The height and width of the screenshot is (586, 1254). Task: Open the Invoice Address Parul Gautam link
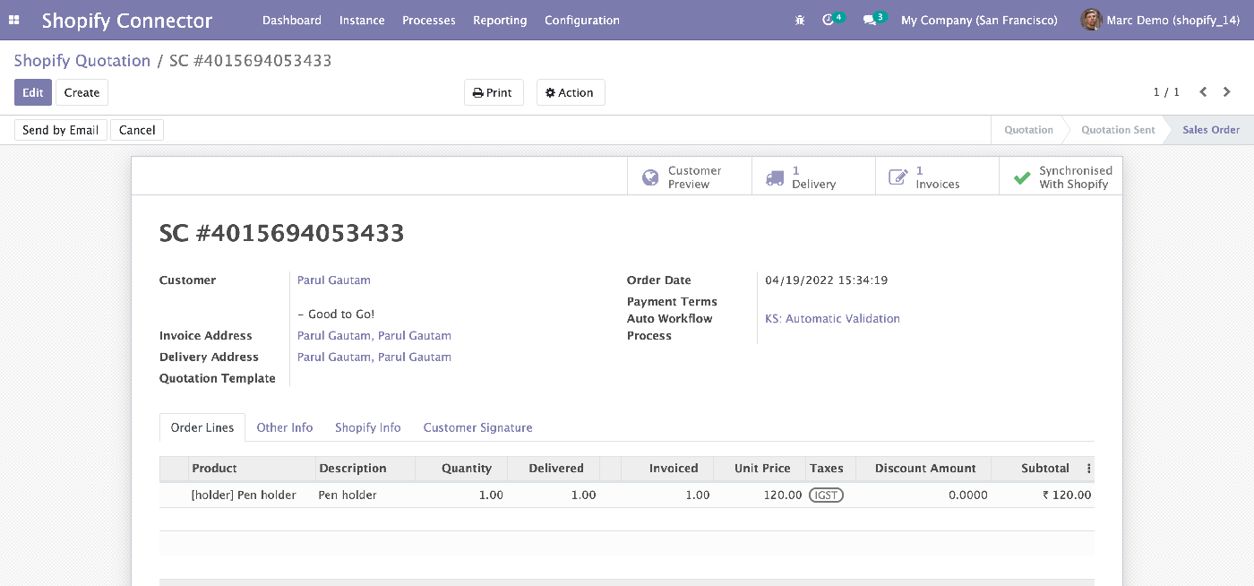[374, 336]
